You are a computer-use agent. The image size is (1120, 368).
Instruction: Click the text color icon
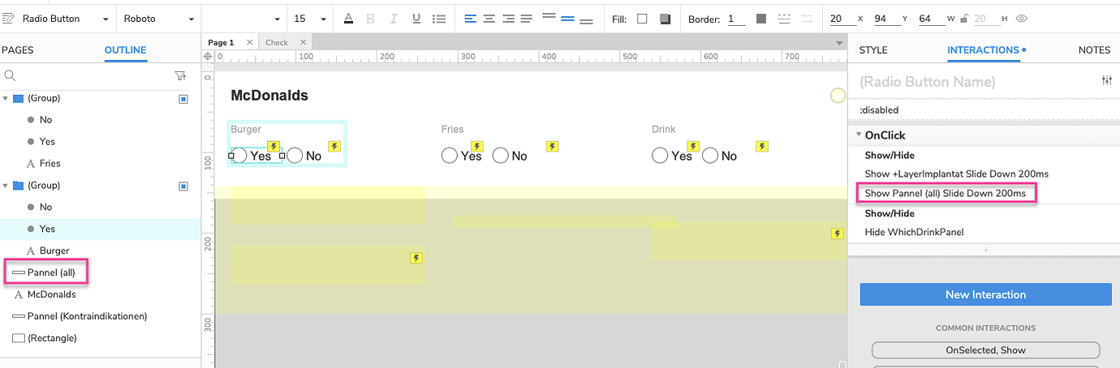click(348, 19)
